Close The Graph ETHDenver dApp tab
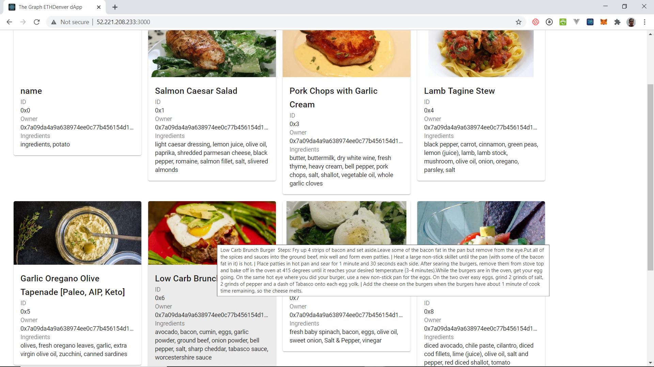 click(99, 7)
